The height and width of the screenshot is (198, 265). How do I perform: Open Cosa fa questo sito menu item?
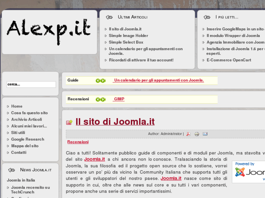(x=30, y=113)
